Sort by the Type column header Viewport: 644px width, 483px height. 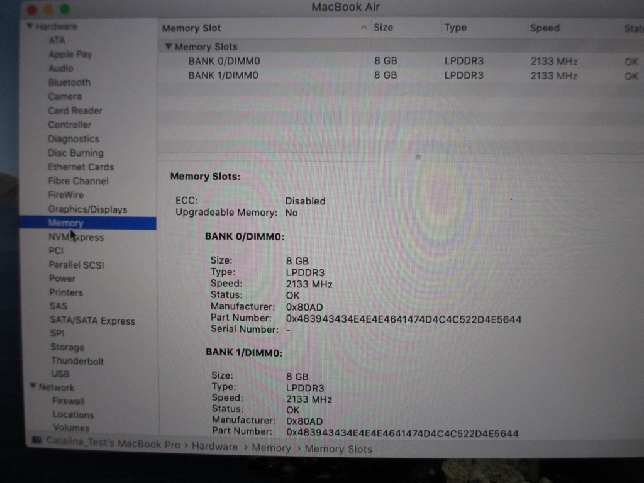[x=455, y=28]
